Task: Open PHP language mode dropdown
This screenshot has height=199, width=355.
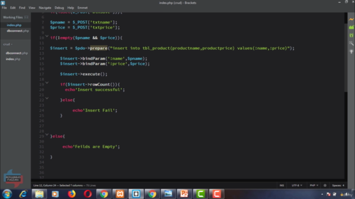Action: pos(314,186)
